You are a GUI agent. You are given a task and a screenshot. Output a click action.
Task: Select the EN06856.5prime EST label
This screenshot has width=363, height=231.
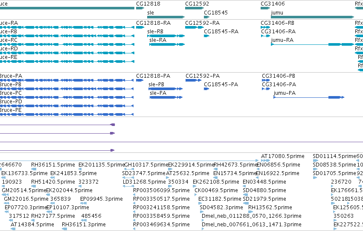(279, 165)
